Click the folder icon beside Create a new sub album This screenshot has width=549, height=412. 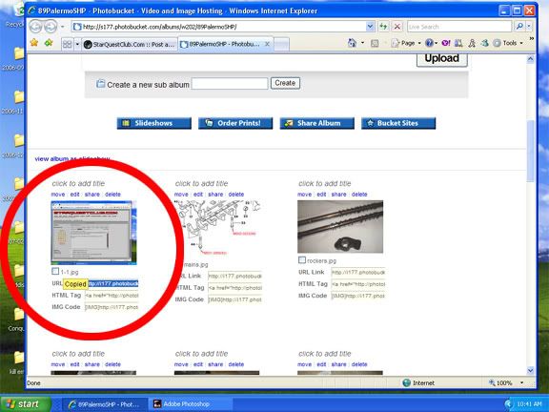(100, 84)
